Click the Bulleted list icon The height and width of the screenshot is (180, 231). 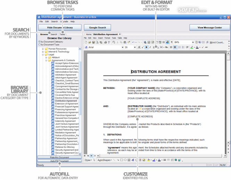pyautogui.click(x=183, y=47)
